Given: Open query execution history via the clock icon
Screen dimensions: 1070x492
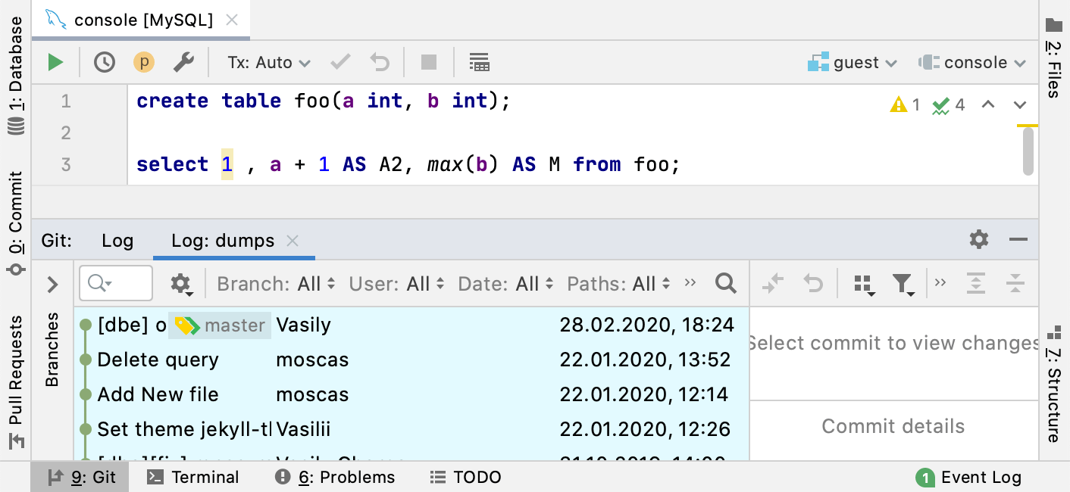Looking at the screenshot, I should 104,62.
